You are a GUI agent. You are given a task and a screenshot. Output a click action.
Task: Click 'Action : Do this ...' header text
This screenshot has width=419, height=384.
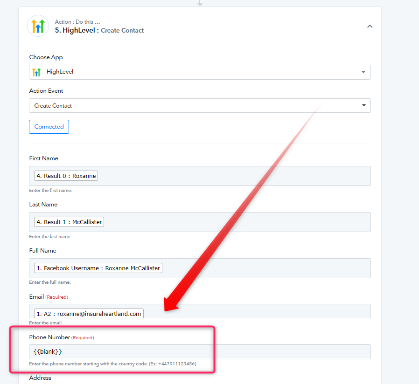77,22
